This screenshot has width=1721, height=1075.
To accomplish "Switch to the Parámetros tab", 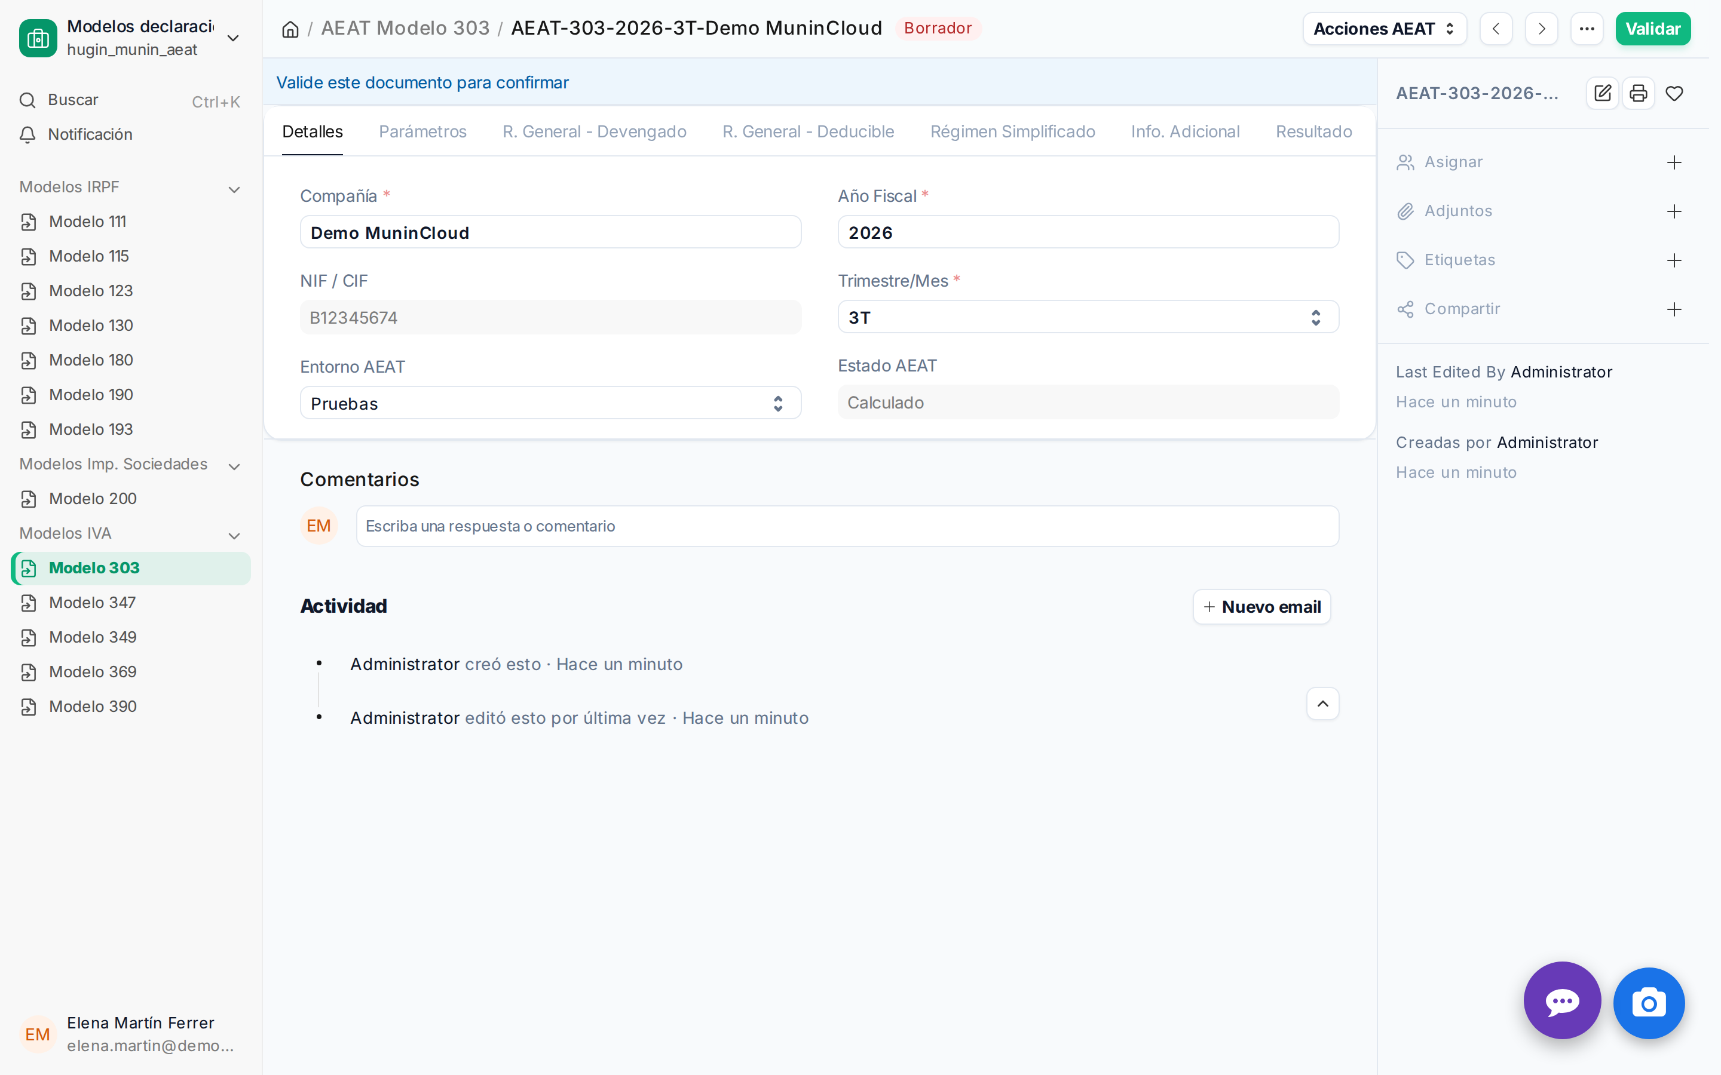I will 422,132.
